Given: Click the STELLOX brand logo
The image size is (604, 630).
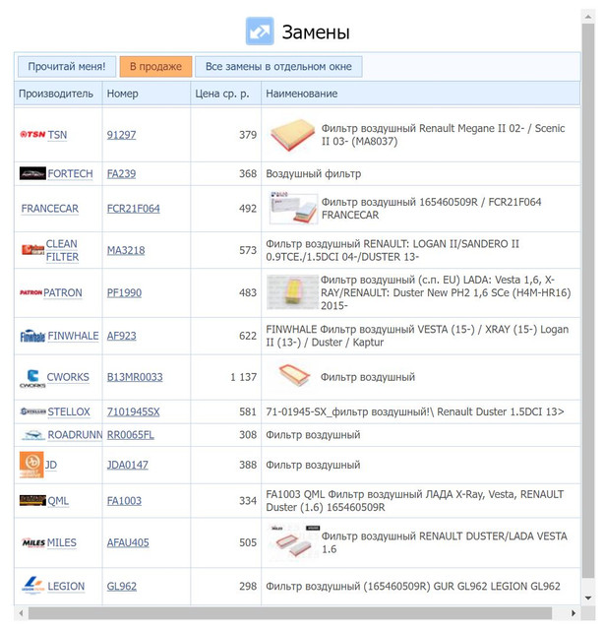Looking at the screenshot, I should point(32,411).
